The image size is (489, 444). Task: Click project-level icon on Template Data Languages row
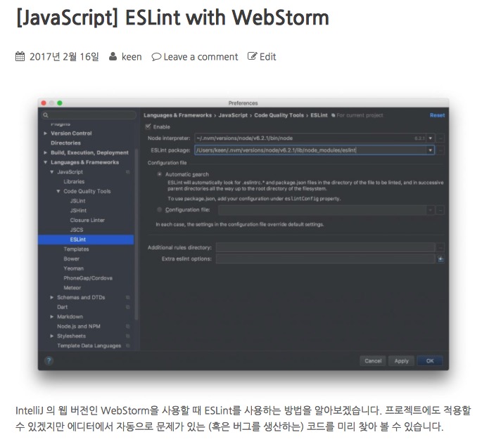pos(127,346)
